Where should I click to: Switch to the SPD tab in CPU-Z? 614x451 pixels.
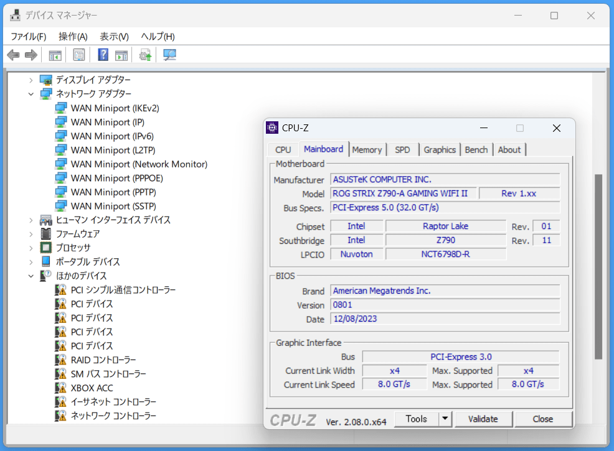point(402,150)
